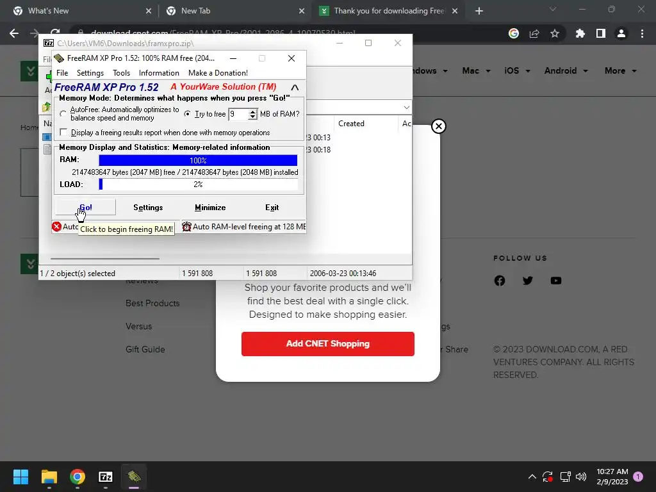Image resolution: width=656 pixels, height=492 pixels.
Task: Open the taskbar clock and date
Action: tap(612, 477)
